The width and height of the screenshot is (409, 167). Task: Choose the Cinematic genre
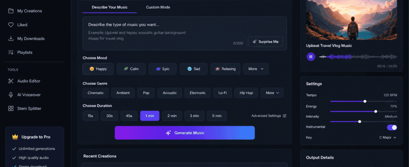[96, 93]
